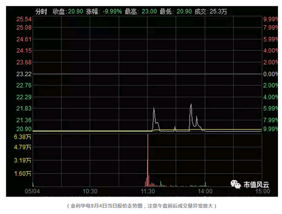Click the 23.22 baseline price label
The image size is (282, 214).
[24, 74]
